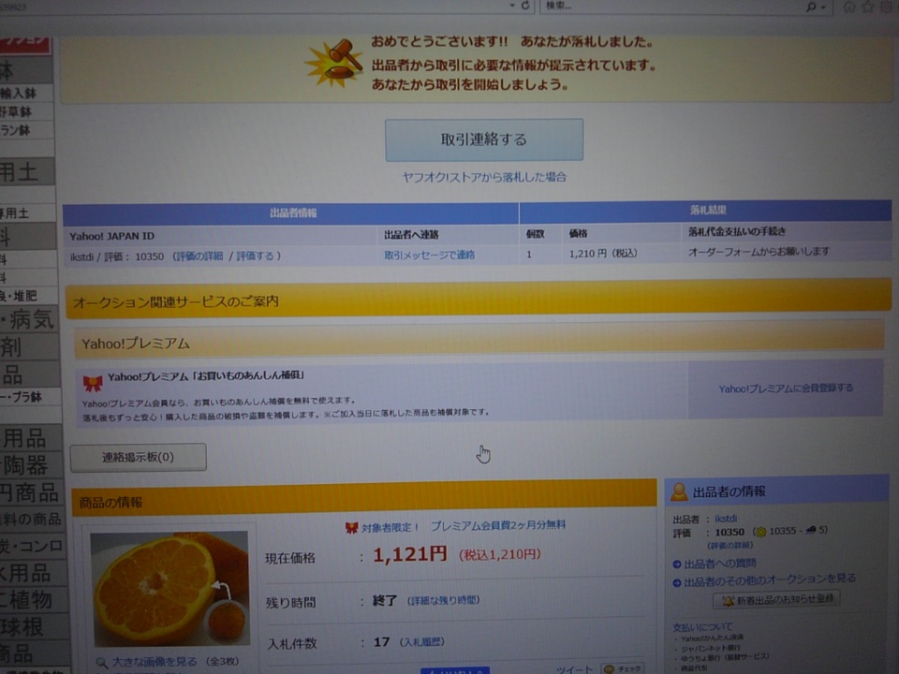Viewport: 899px width, 674px height.
Task: Open 球根 sidebar heading
Action: click(x=22, y=626)
